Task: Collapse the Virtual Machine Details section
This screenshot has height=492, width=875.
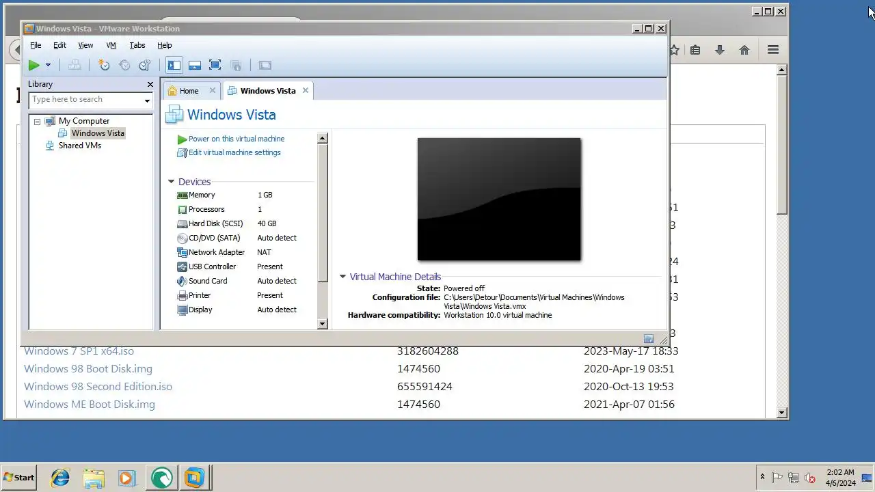Action: (342, 277)
